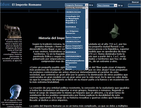141x108 pixels.
Task: Open the Imperio Romano dropdown arrow
Action: click(87, 5)
